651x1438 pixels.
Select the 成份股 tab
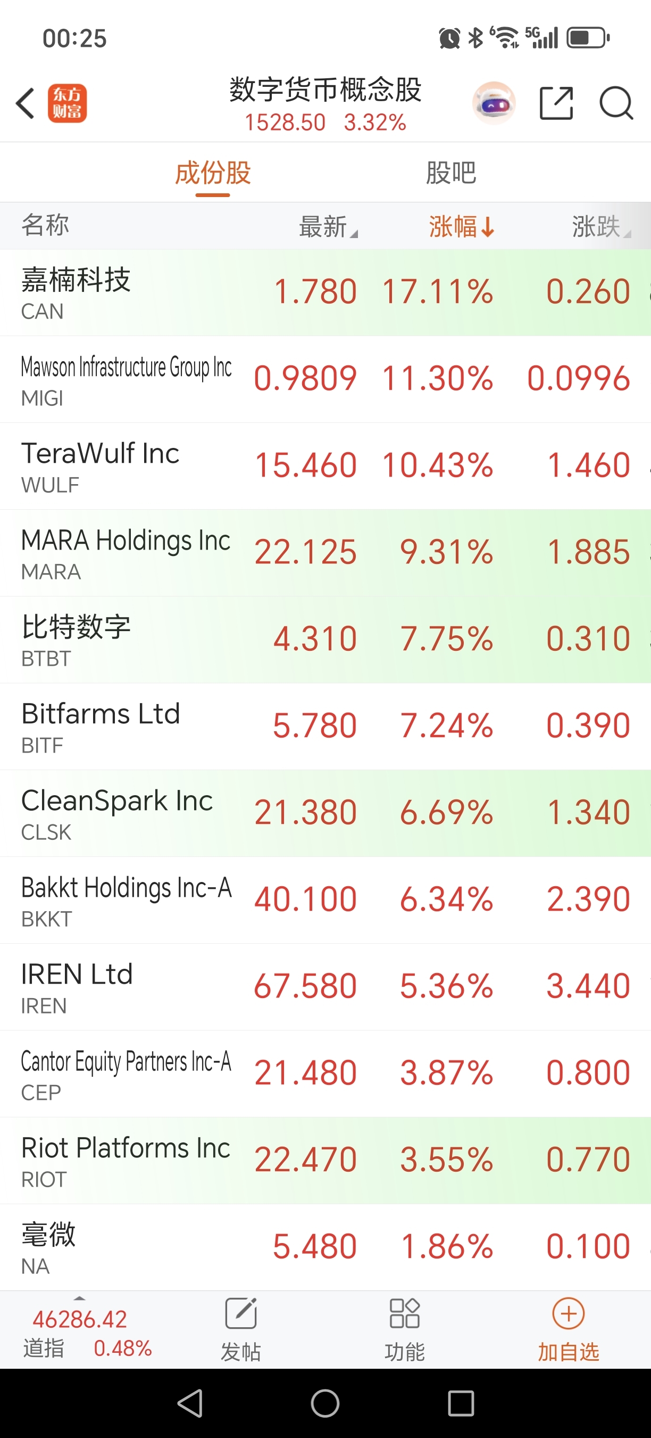tap(213, 173)
